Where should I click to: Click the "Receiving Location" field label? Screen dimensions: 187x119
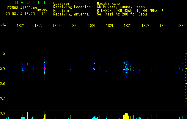point(72,7)
